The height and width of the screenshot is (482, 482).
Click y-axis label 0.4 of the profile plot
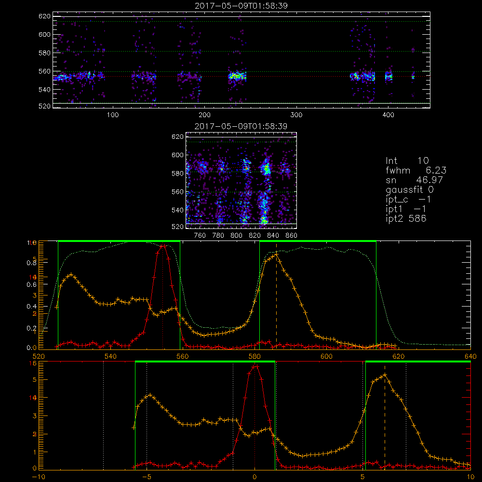pyautogui.click(x=32, y=306)
